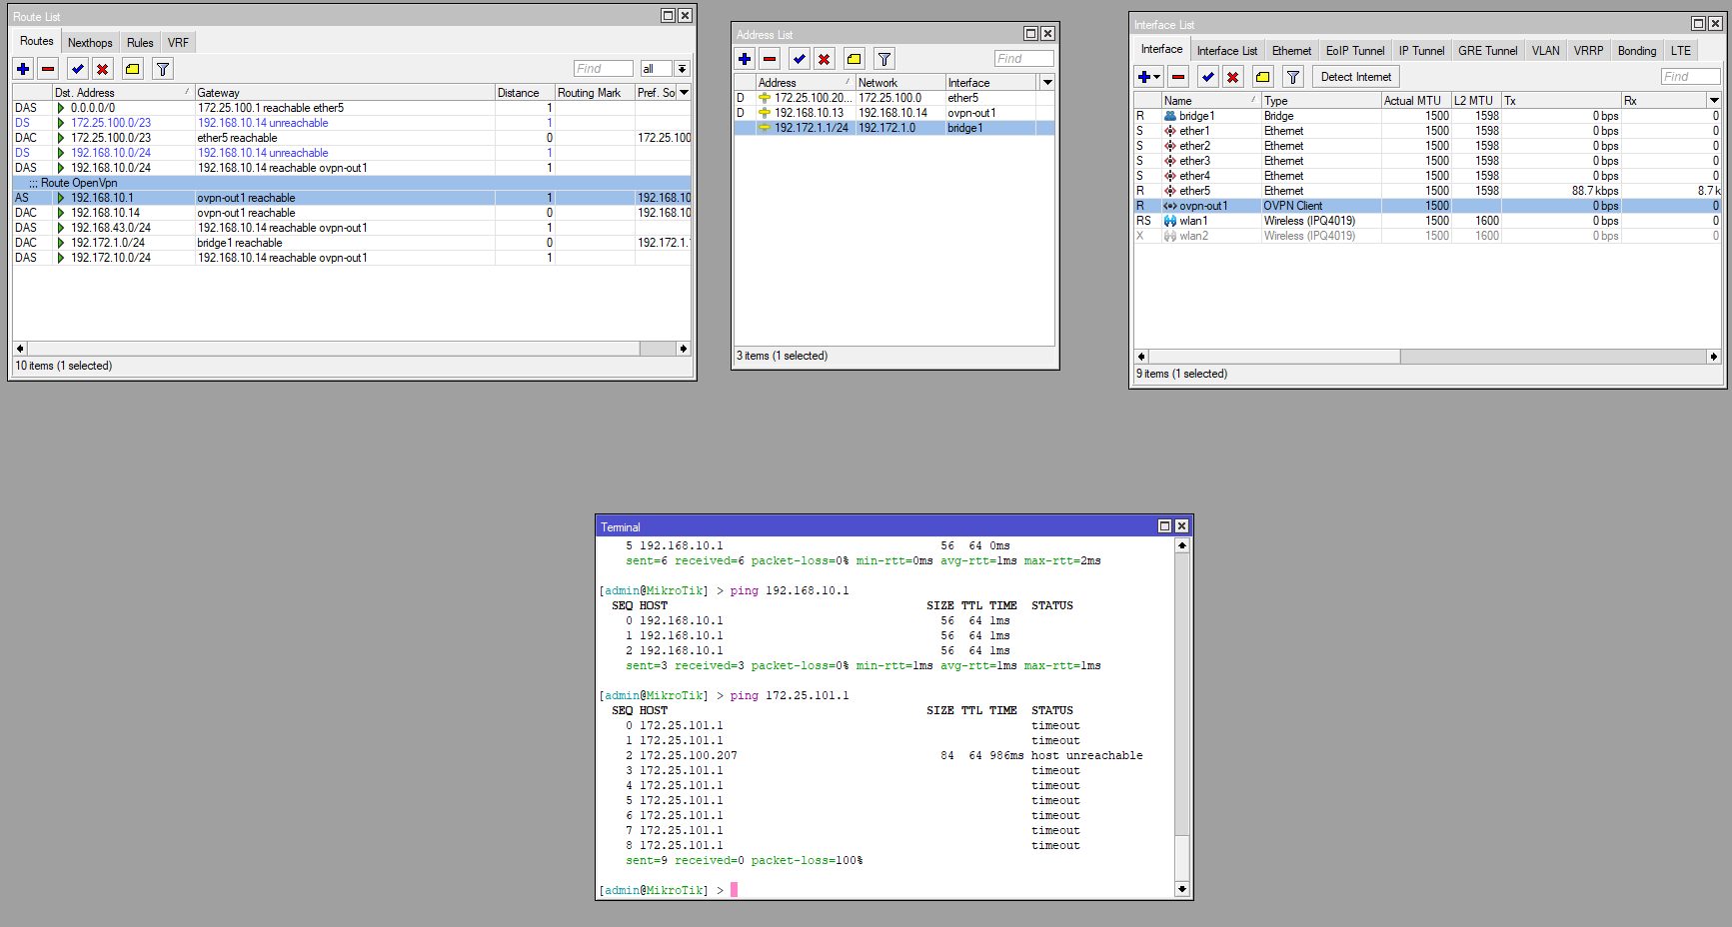
Task: Open column selector dropdown in Route List header
Action: tap(685, 93)
